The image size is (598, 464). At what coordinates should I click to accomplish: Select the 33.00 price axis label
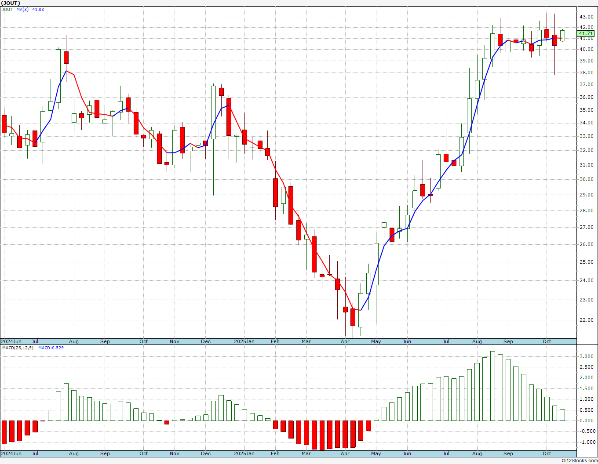click(x=586, y=136)
